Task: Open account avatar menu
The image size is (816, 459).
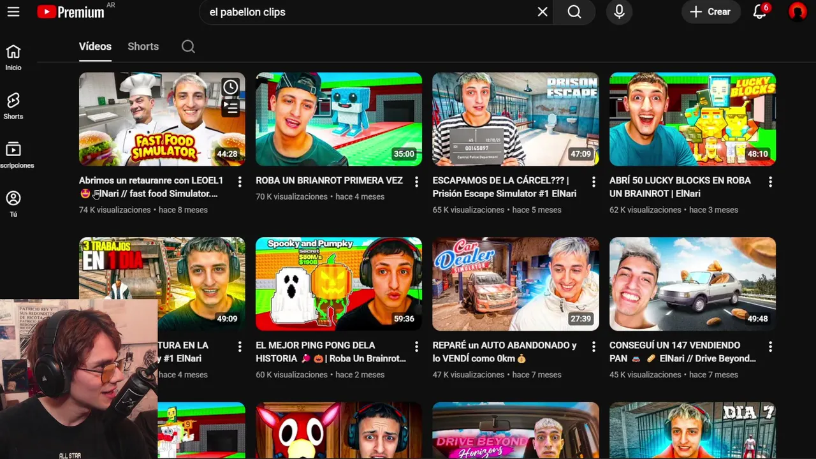Action: coord(798,12)
